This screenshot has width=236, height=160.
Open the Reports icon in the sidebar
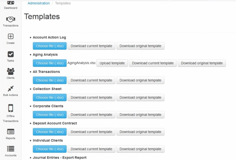point(10,132)
